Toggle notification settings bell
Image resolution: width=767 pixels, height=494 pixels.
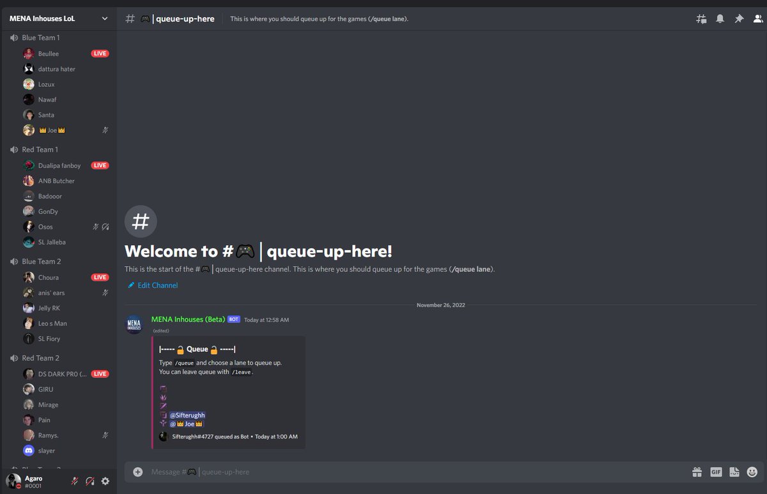720,19
